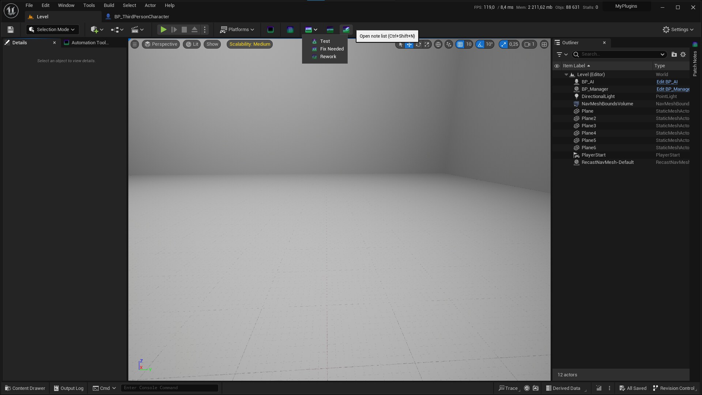
Task: Create new folder in Outliner
Action: [674, 54]
